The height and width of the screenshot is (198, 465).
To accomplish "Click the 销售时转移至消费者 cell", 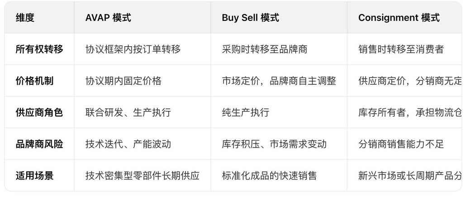I will pos(401,49).
